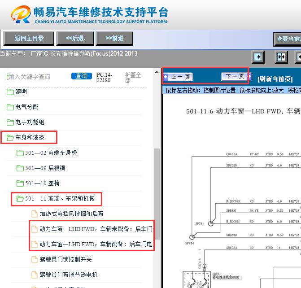Go back with the <<后退 button
Image resolution: width=301 pixels, height=288 pixels.
pyautogui.click(x=75, y=39)
